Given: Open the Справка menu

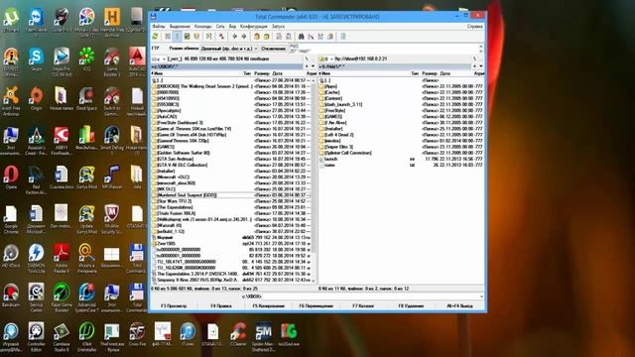Looking at the screenshot, I should point(474,27).
